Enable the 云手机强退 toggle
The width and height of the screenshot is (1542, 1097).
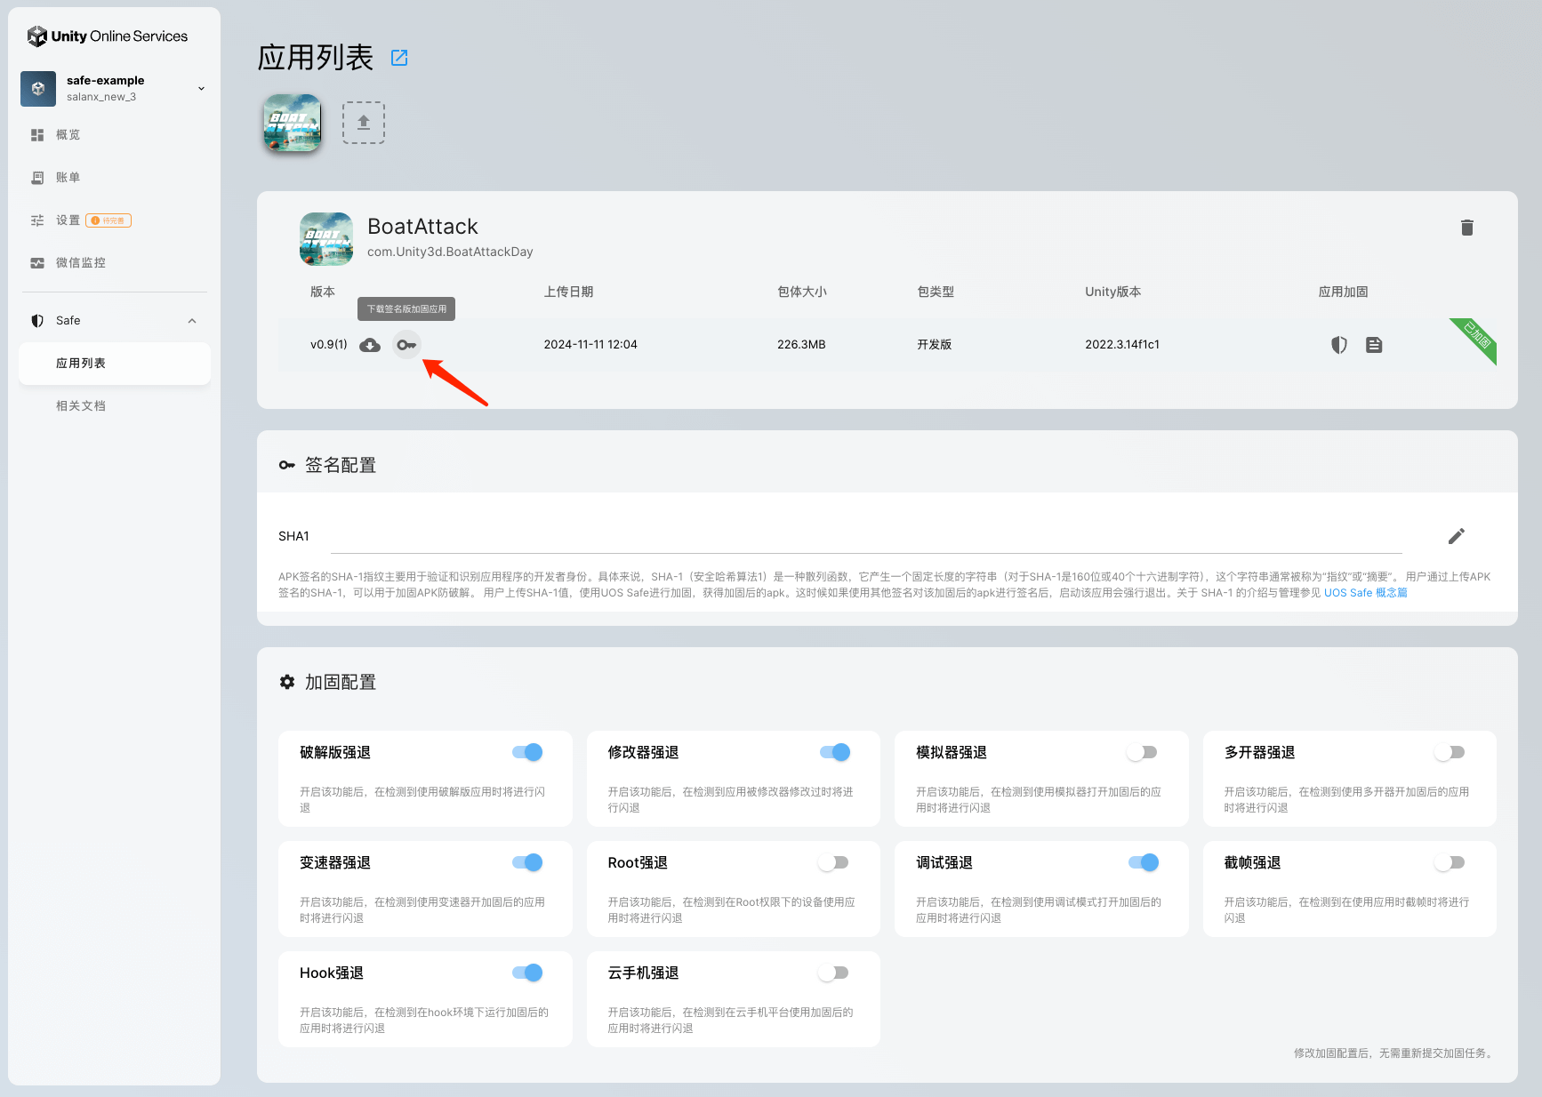pyautogui.click(x=834, y=973)
